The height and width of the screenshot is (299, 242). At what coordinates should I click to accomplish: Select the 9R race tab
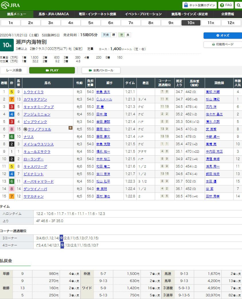171,23
